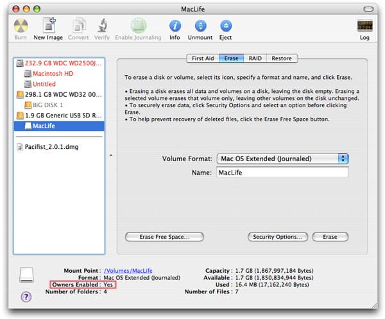This screenshot has height=319, width=385.
Task: Select BIG DISK 1 volume name
Action: coord(48,105)
